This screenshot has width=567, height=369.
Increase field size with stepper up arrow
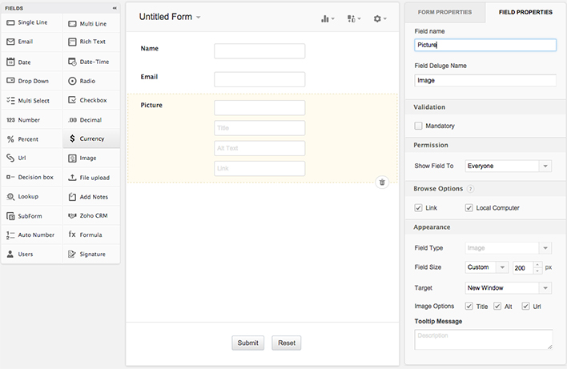click(538, 264)
